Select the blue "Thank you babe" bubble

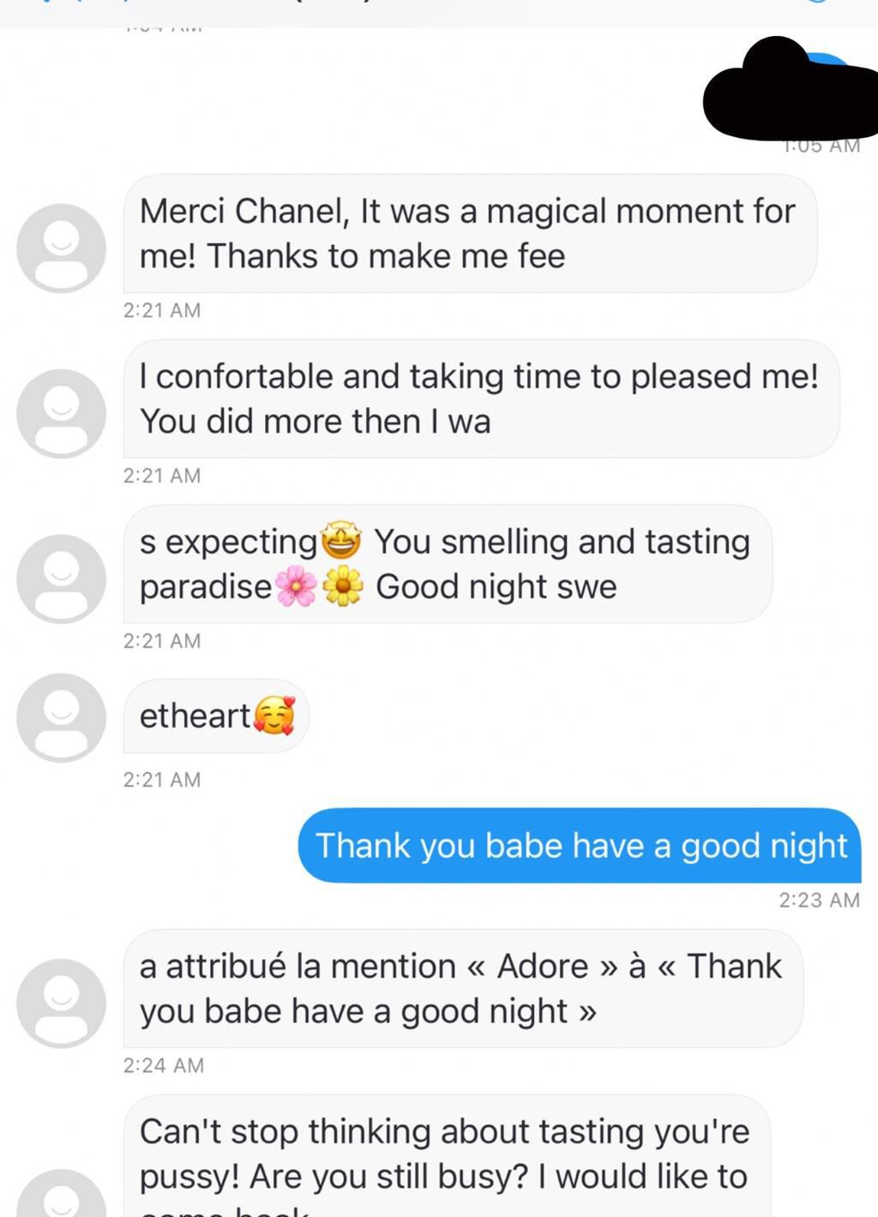[x=580, y=846]
